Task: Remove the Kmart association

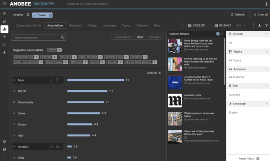Action: pos(14,124)
